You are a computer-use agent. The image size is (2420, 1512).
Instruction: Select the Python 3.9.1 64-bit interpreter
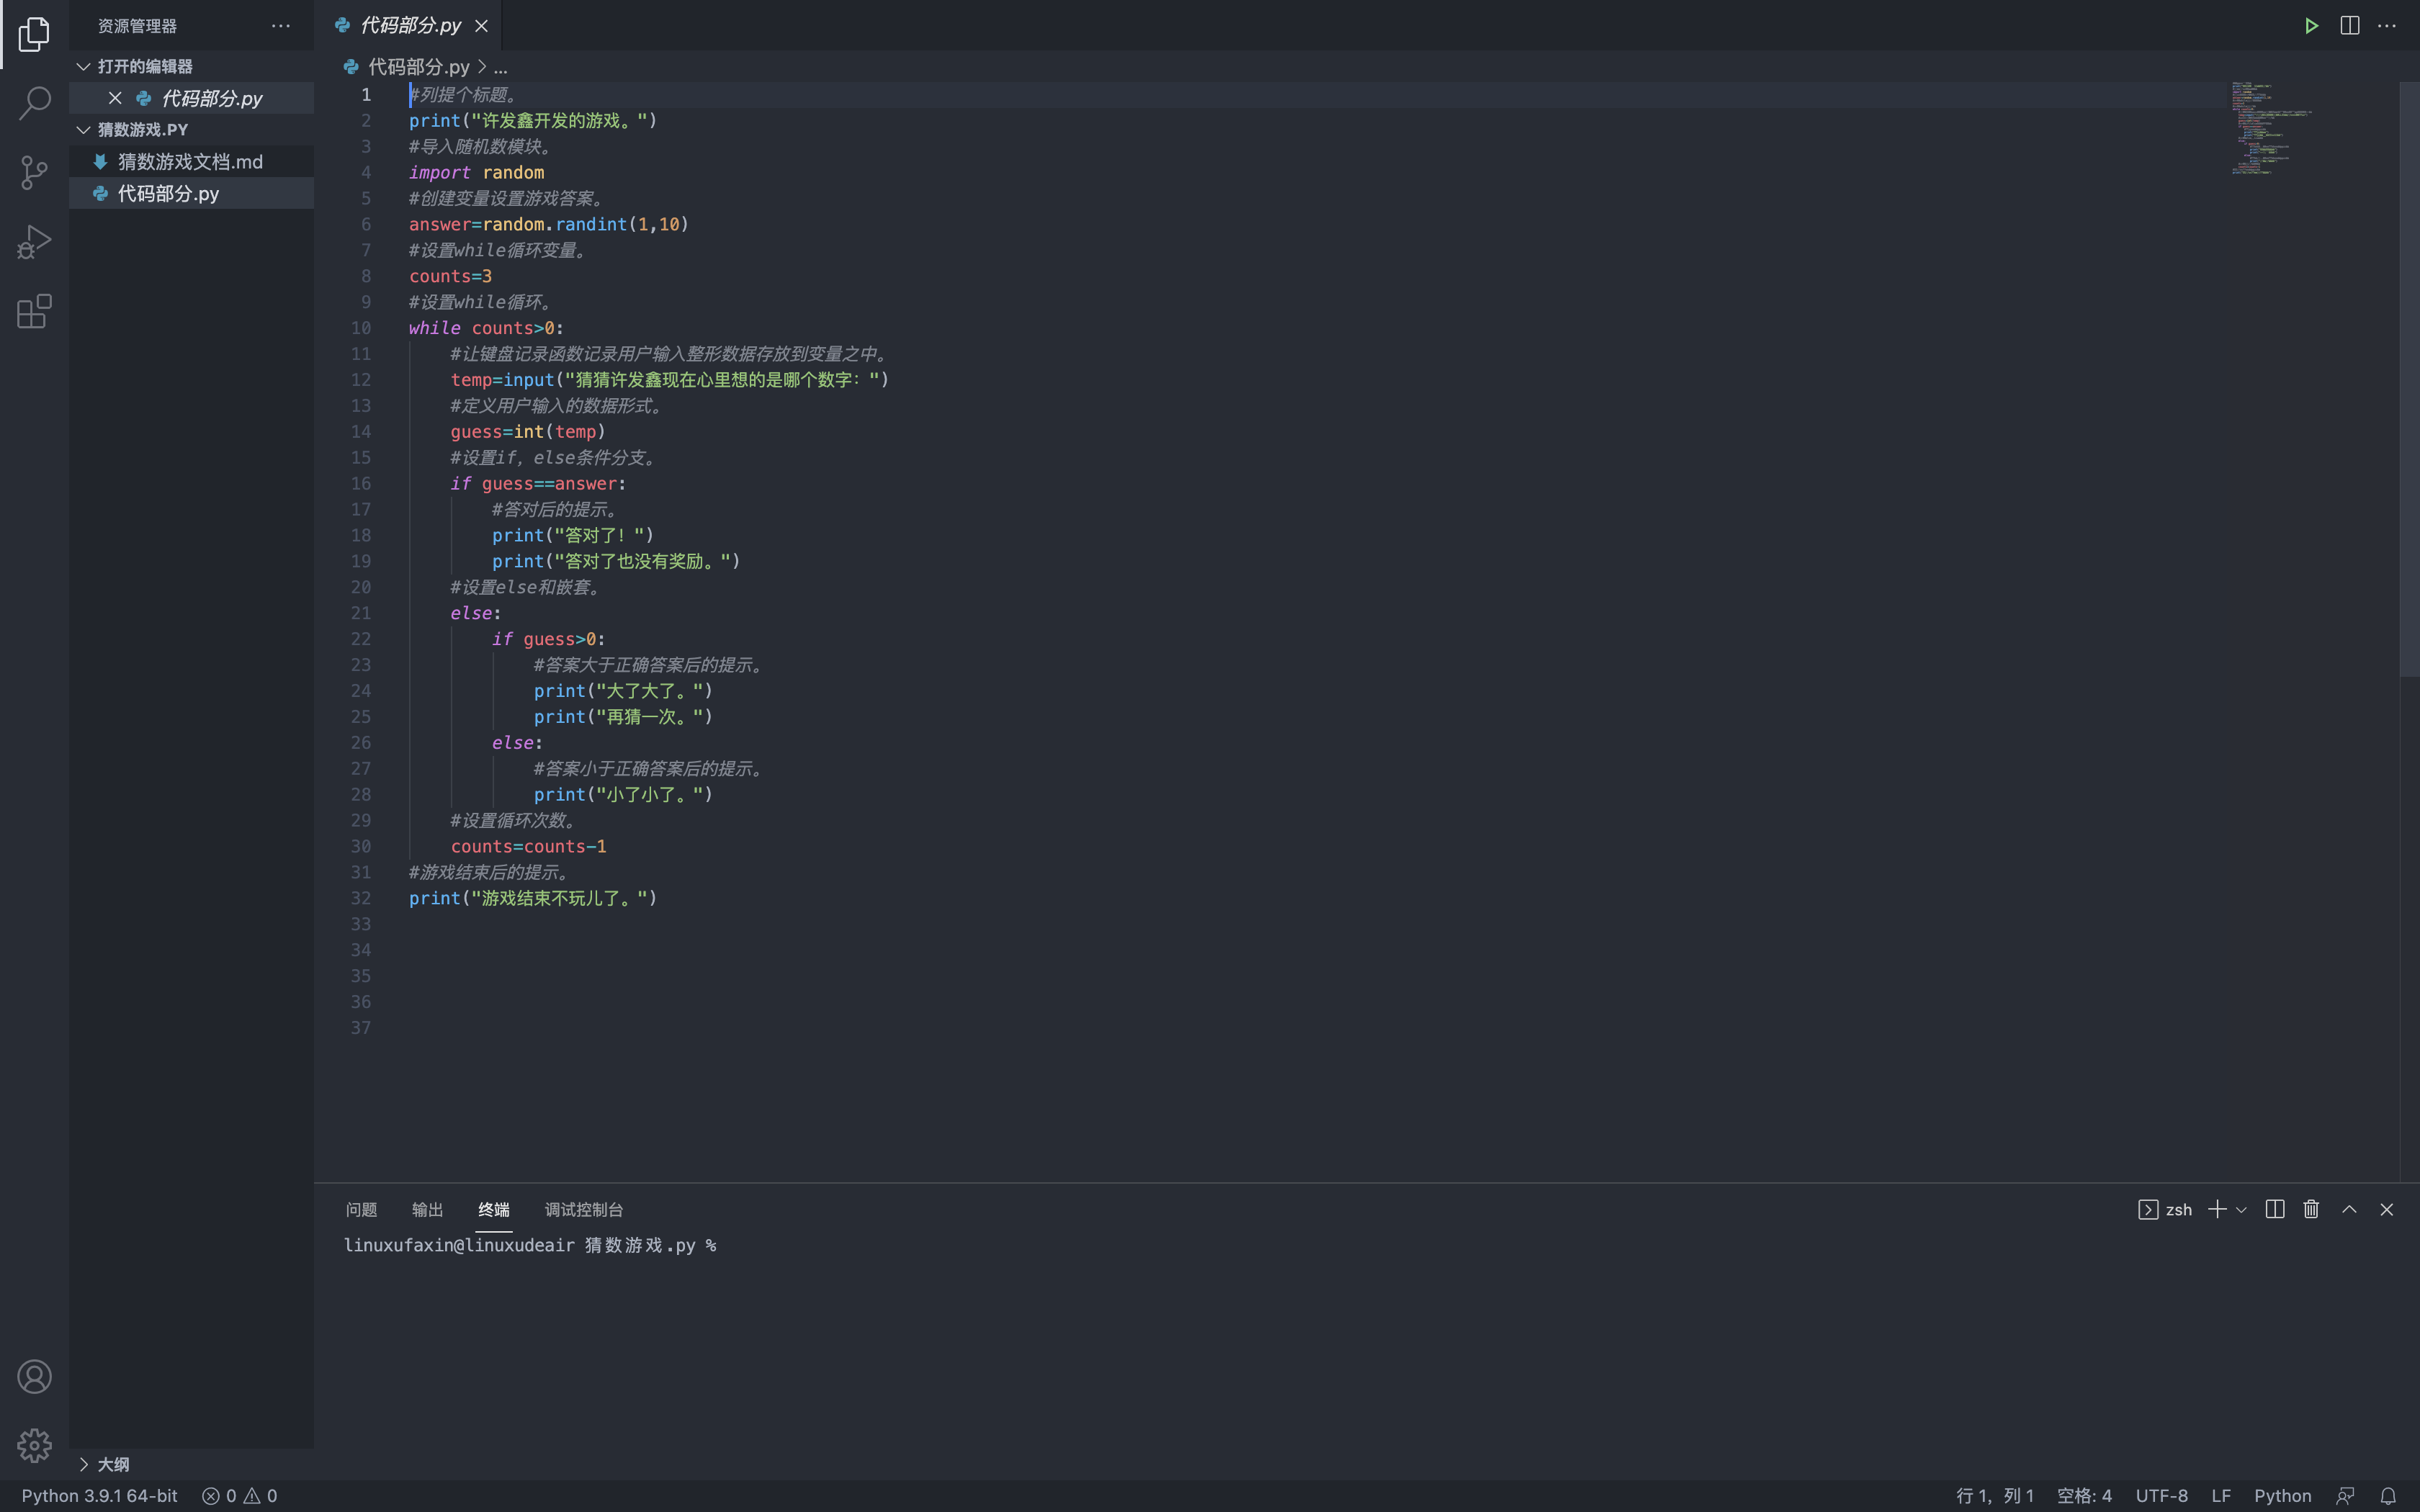pos(97,1495)
